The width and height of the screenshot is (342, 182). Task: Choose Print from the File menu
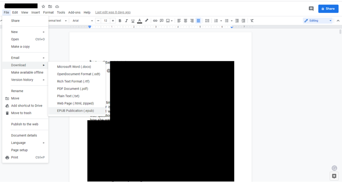pyautogui.click(x=25, y=157)
